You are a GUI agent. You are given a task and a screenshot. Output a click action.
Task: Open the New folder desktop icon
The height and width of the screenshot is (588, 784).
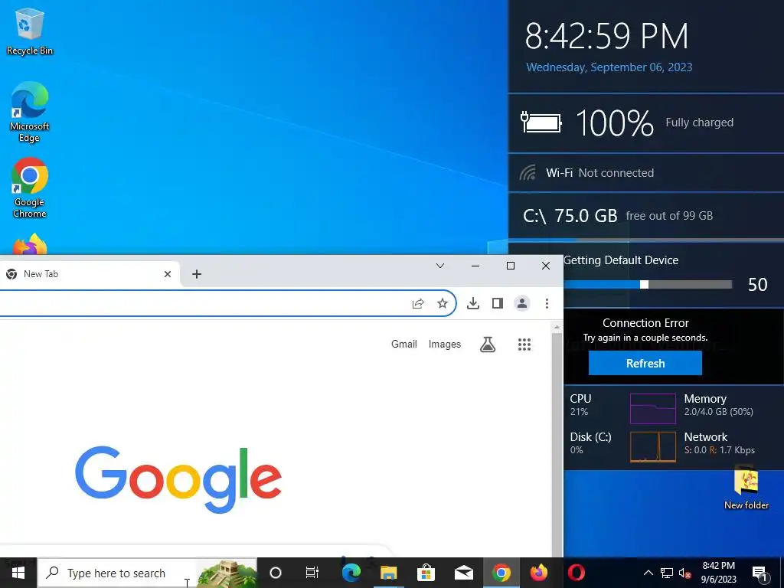pos(746,488)
